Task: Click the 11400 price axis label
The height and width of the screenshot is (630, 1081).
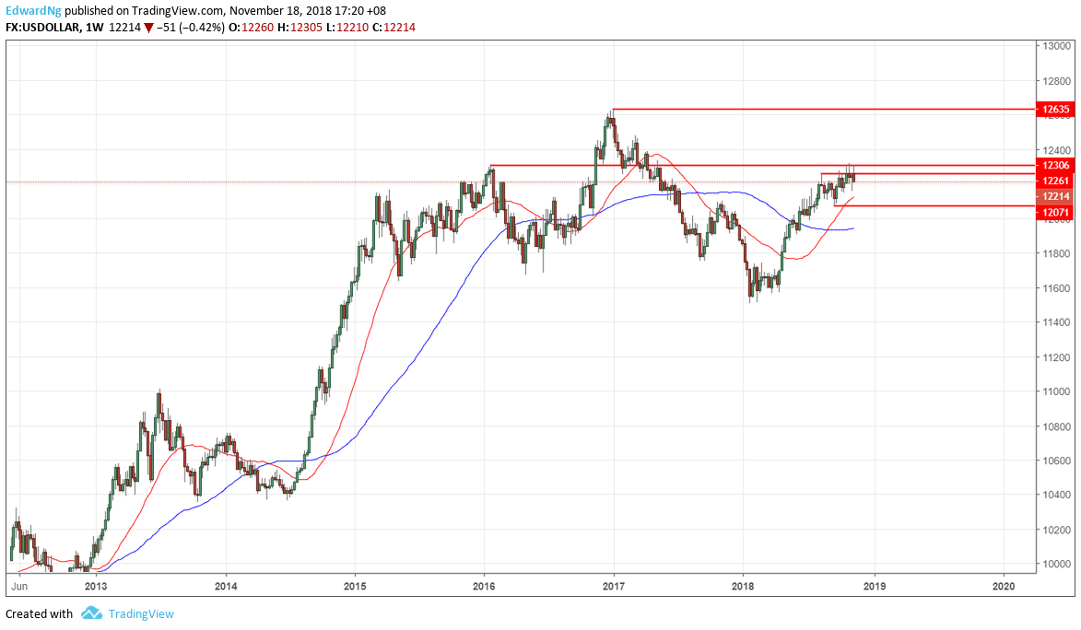Action: click(x=1057, y=322)
